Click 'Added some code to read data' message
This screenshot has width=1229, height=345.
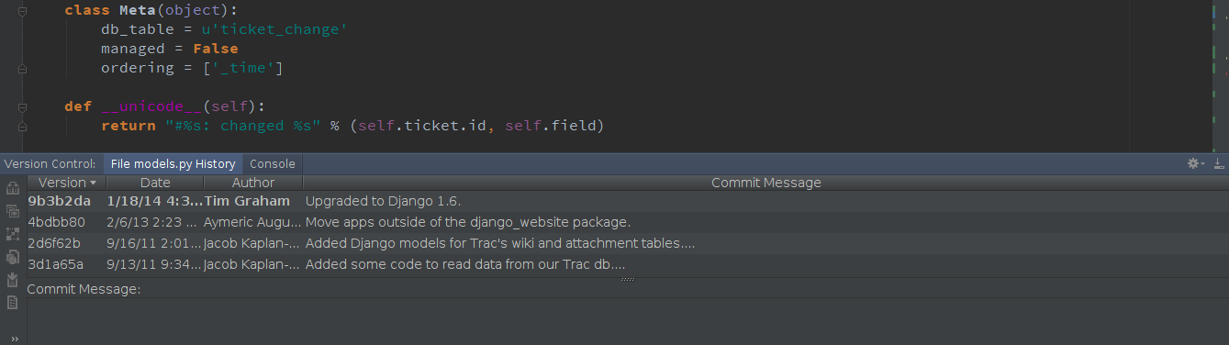click(x=465, y=264)
